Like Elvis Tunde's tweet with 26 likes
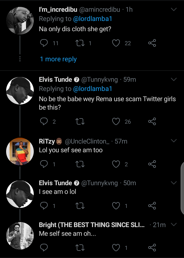 116,122
